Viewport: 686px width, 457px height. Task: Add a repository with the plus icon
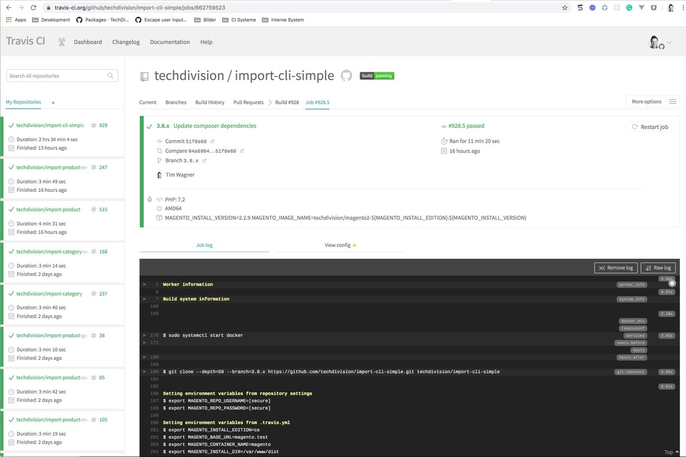pos(53,103)
